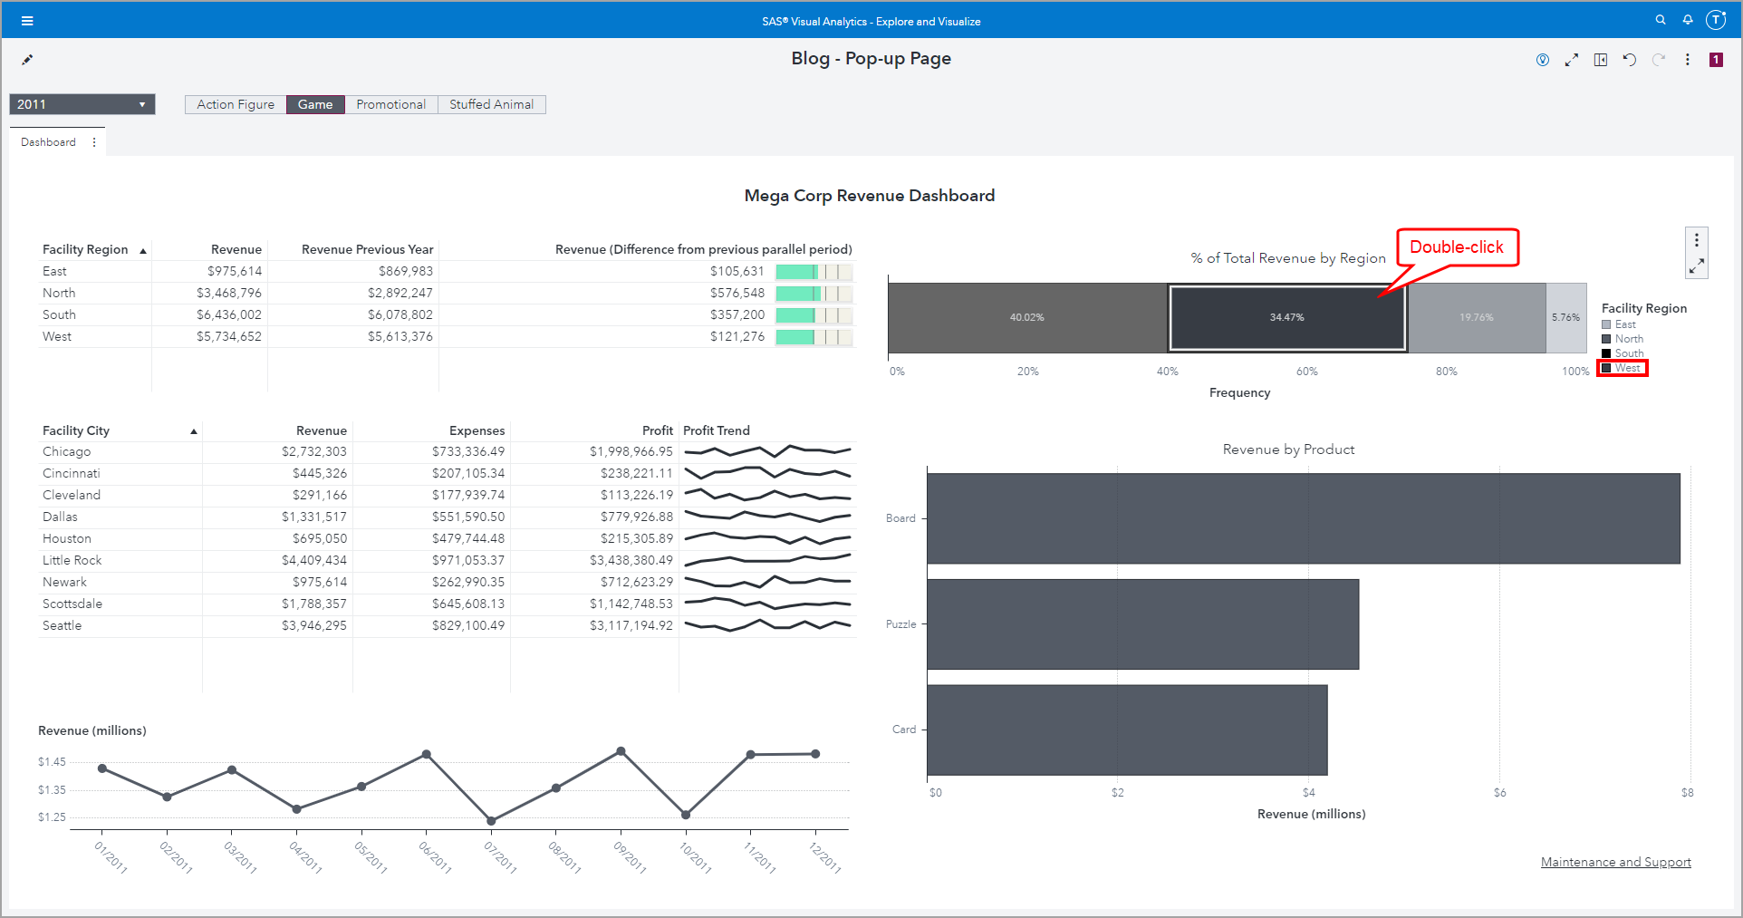Open the insights lightbulb icon
This screenshot has width=1743, height=918.
tap(1543, 59)
